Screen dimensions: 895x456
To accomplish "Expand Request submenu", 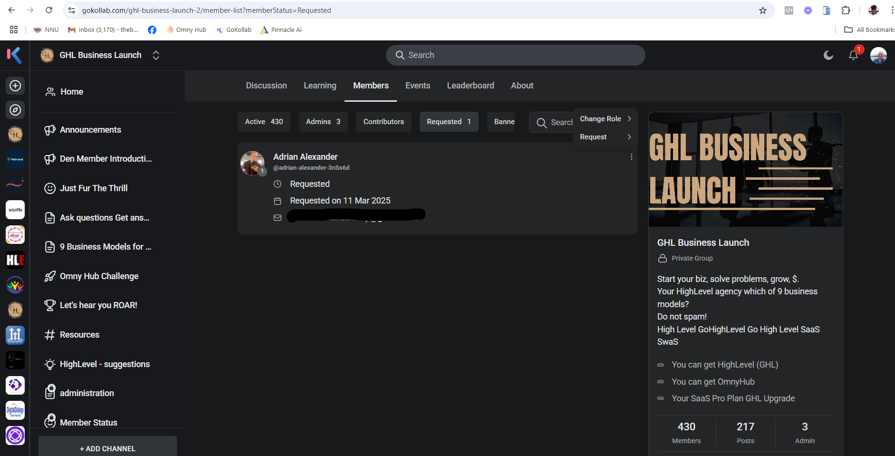I will (605, 137).
